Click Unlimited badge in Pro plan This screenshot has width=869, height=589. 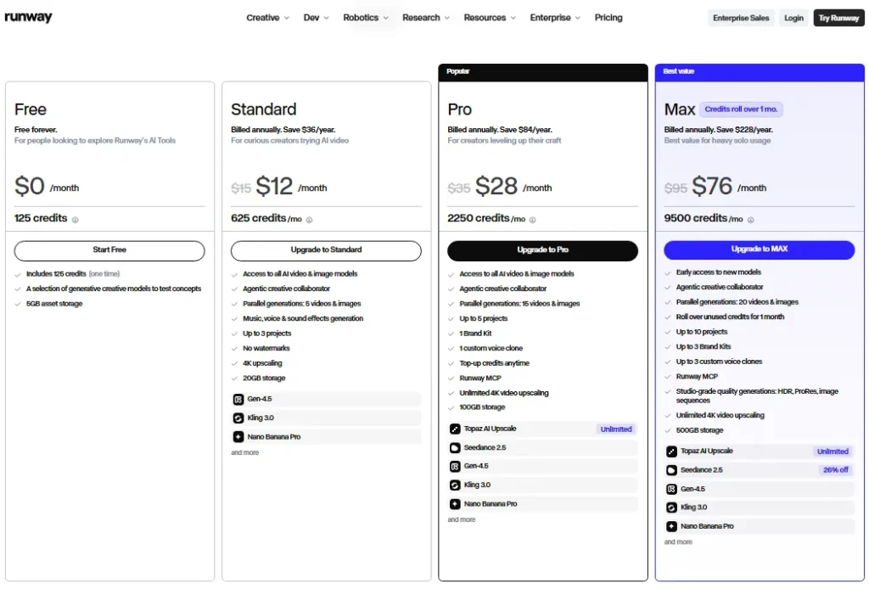[616, 429]
